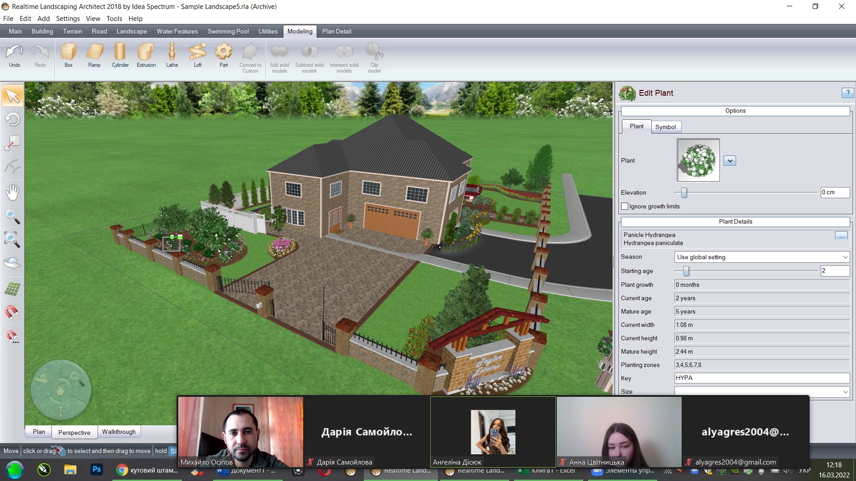Image resolution: width=856 pixels, height=481 pixels.
Task: Click the hydrangea plant thumbnail
Action: 698,160
